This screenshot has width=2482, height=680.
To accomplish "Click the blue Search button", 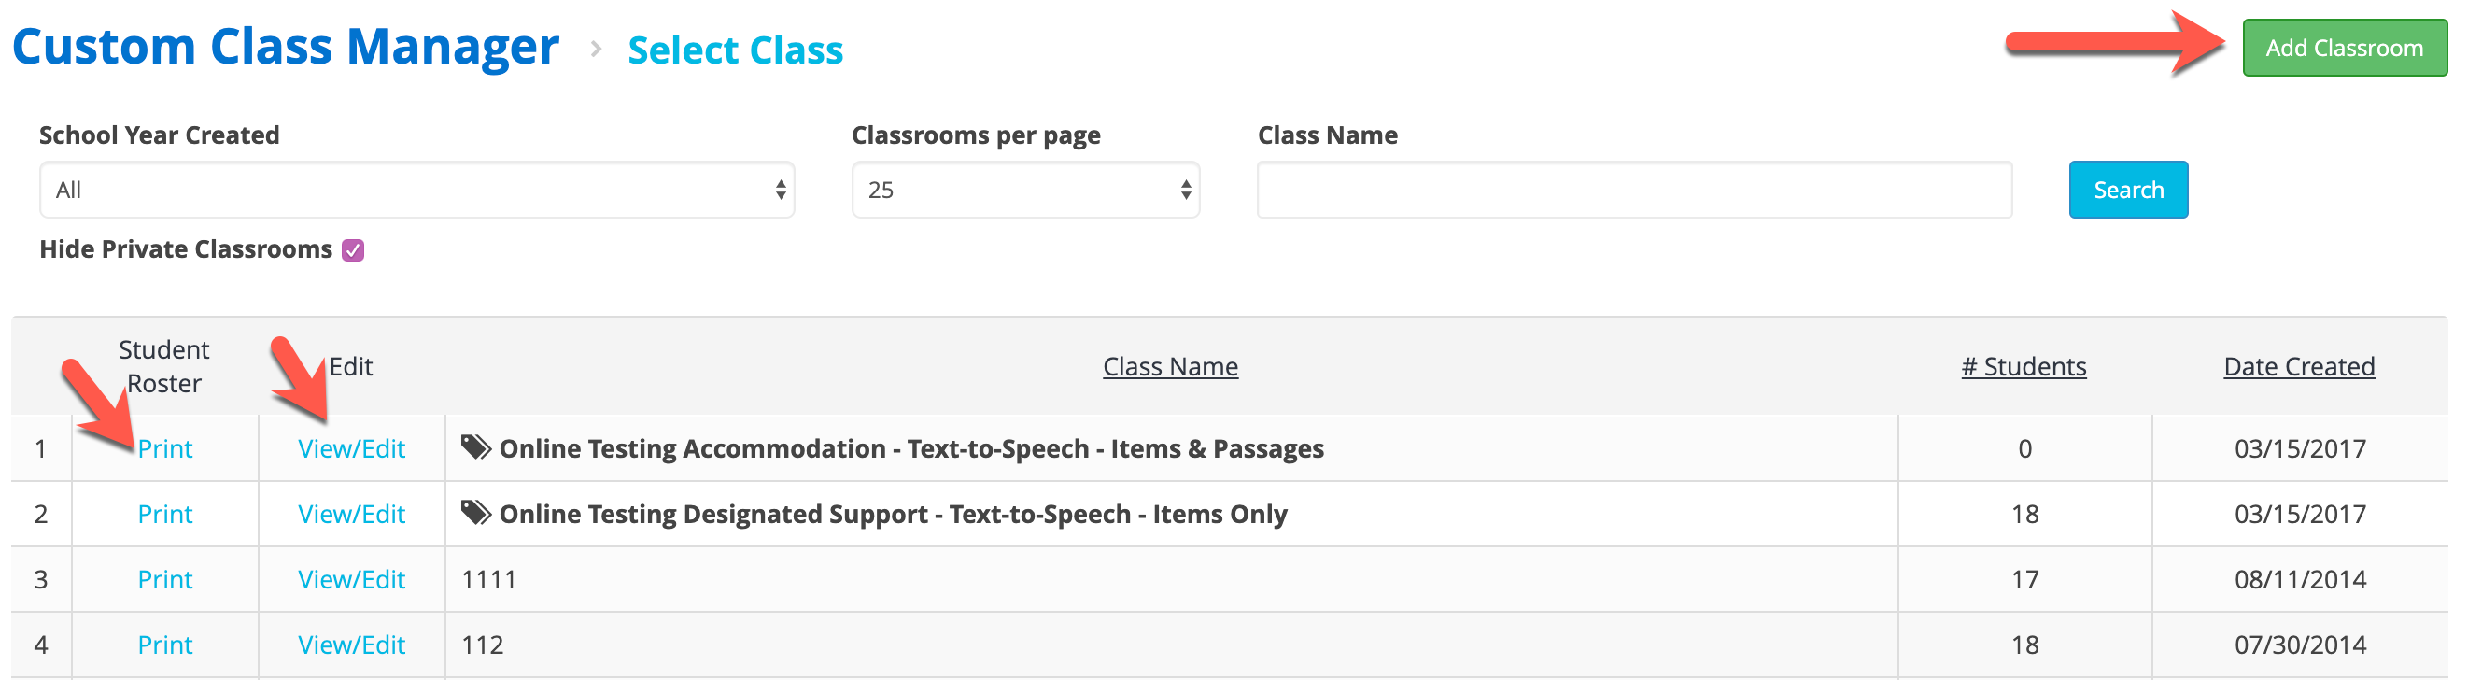I will [x=2127, y=190].
